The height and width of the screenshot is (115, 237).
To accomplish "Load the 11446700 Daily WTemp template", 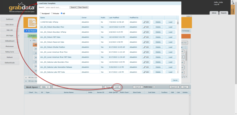I will point(170,22).
